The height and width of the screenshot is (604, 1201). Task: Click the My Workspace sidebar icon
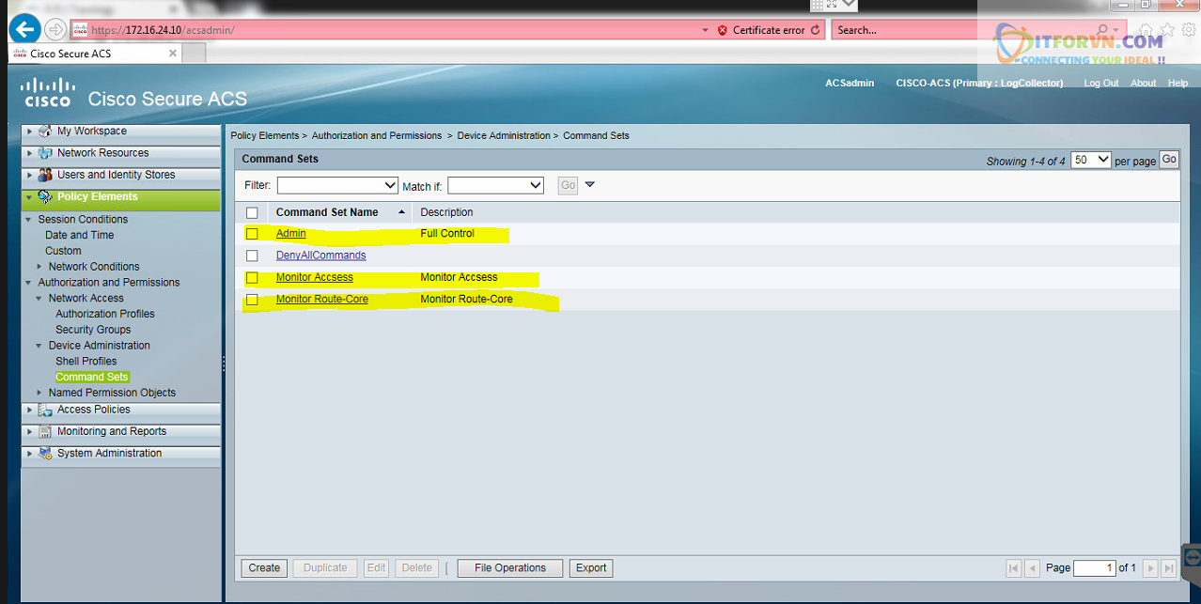click(x=45, y=132)
